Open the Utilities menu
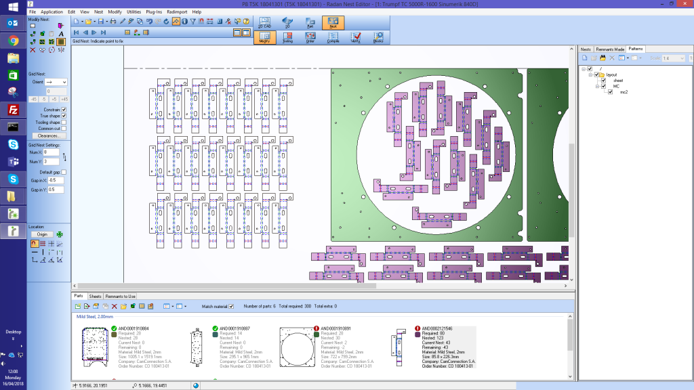 [134, 12]
